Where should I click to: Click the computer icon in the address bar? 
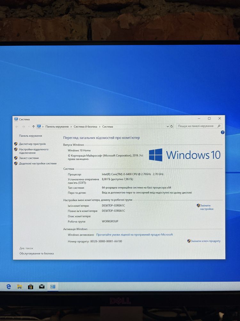tap(39, 126)
